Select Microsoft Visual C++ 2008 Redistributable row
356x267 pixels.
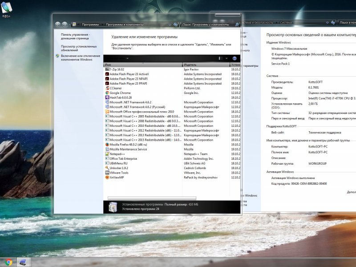(x=172, y=121)
